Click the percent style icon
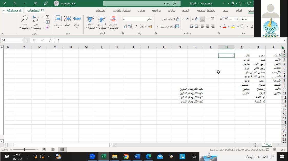 [x=141, y=26]
